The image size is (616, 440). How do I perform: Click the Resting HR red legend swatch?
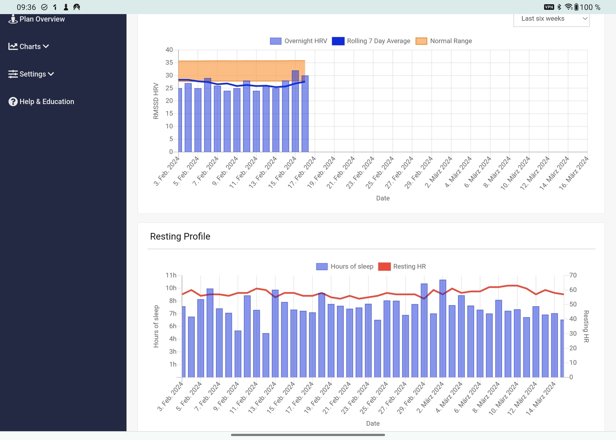pos(384,266)
